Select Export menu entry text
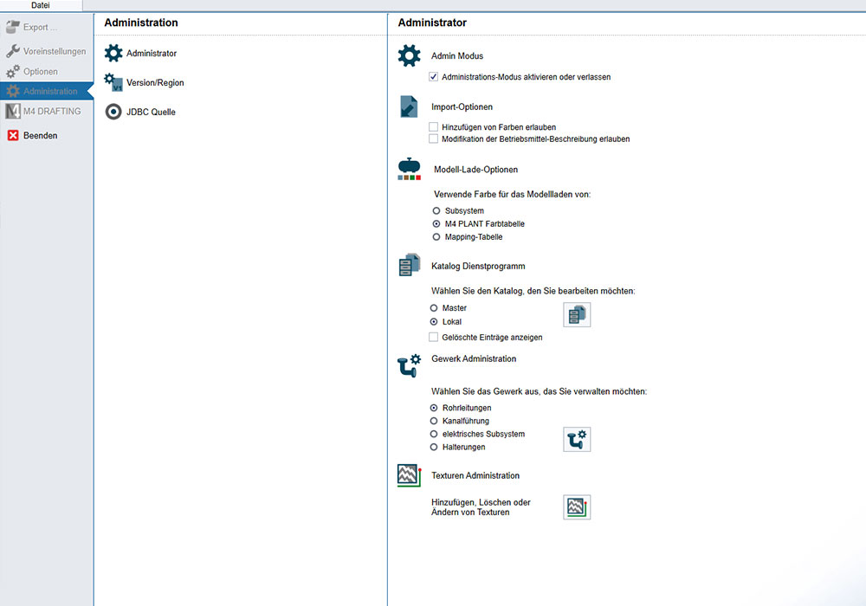The width and height of the screenshot is (866, 606). [x=40, y=27]
